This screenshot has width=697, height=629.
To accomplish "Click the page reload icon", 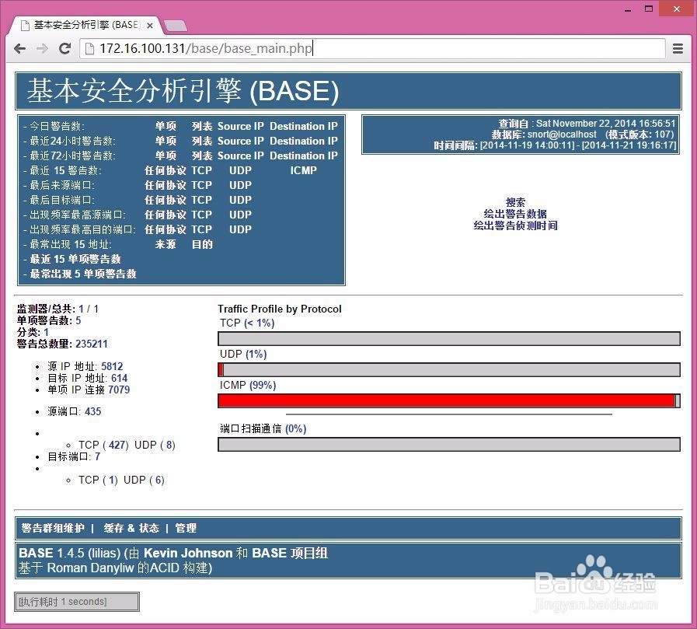I will 64,48.
